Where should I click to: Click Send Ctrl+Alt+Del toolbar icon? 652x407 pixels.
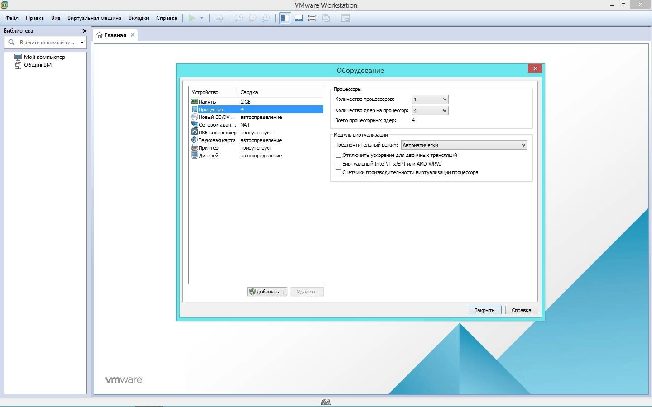[x=219, y=18]
